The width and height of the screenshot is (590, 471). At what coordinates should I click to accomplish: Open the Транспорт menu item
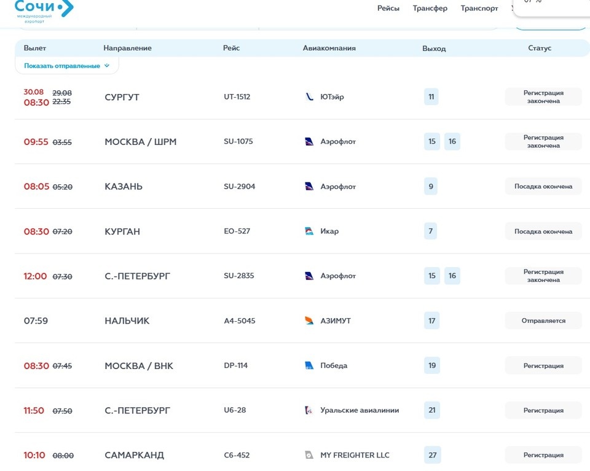click(479, 8)
